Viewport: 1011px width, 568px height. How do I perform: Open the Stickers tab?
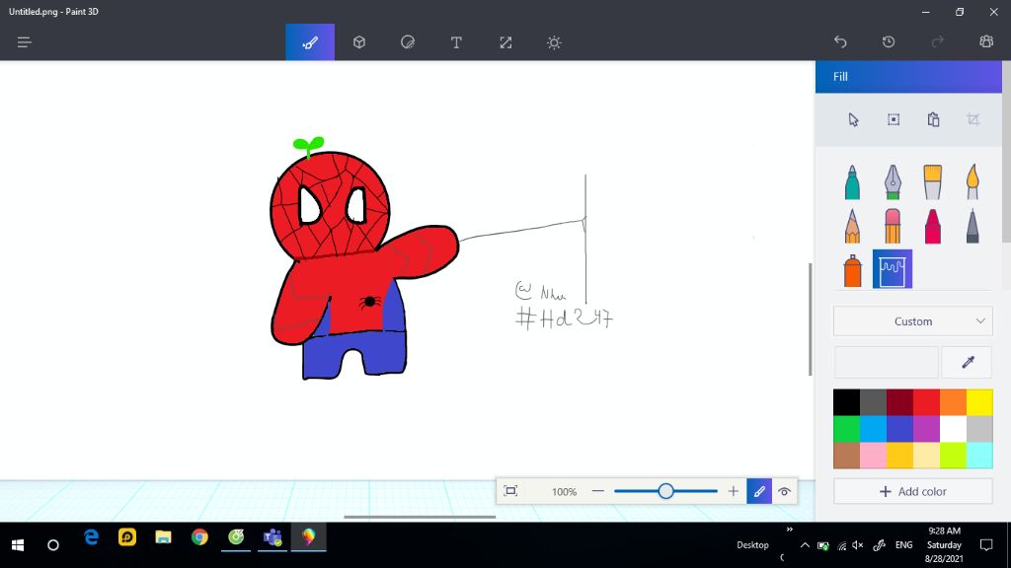tap(408, 42)
